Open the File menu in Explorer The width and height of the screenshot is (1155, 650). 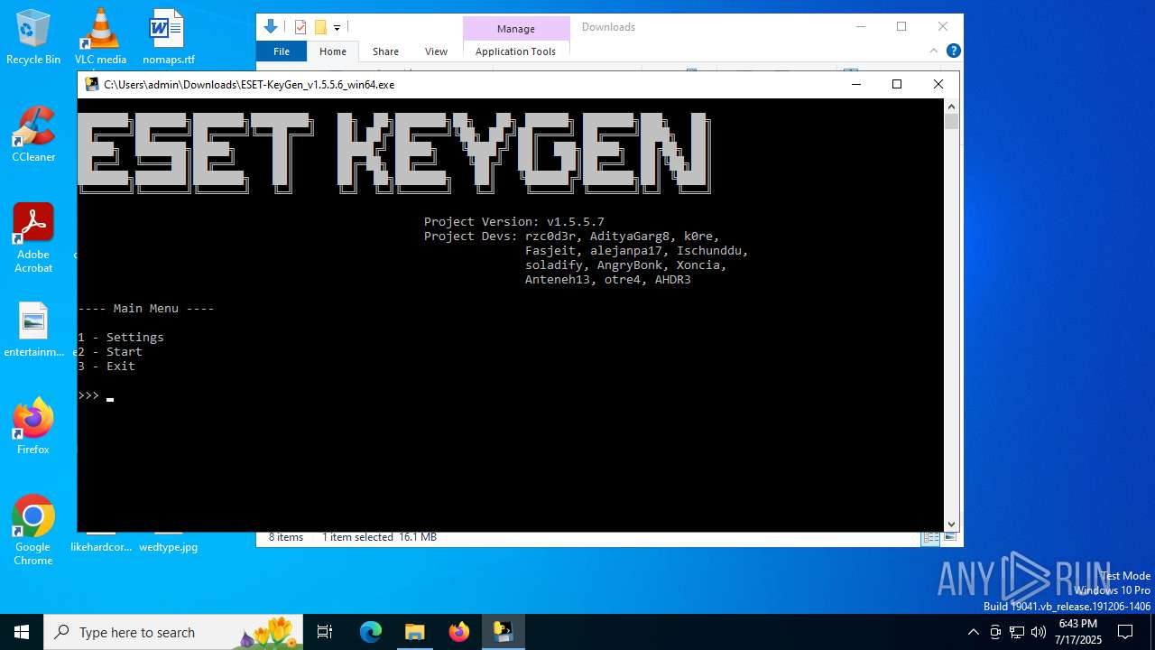point(282,51)
